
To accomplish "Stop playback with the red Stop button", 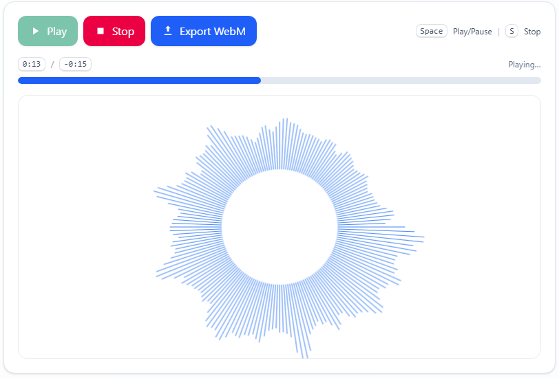I will pos(114,31).
